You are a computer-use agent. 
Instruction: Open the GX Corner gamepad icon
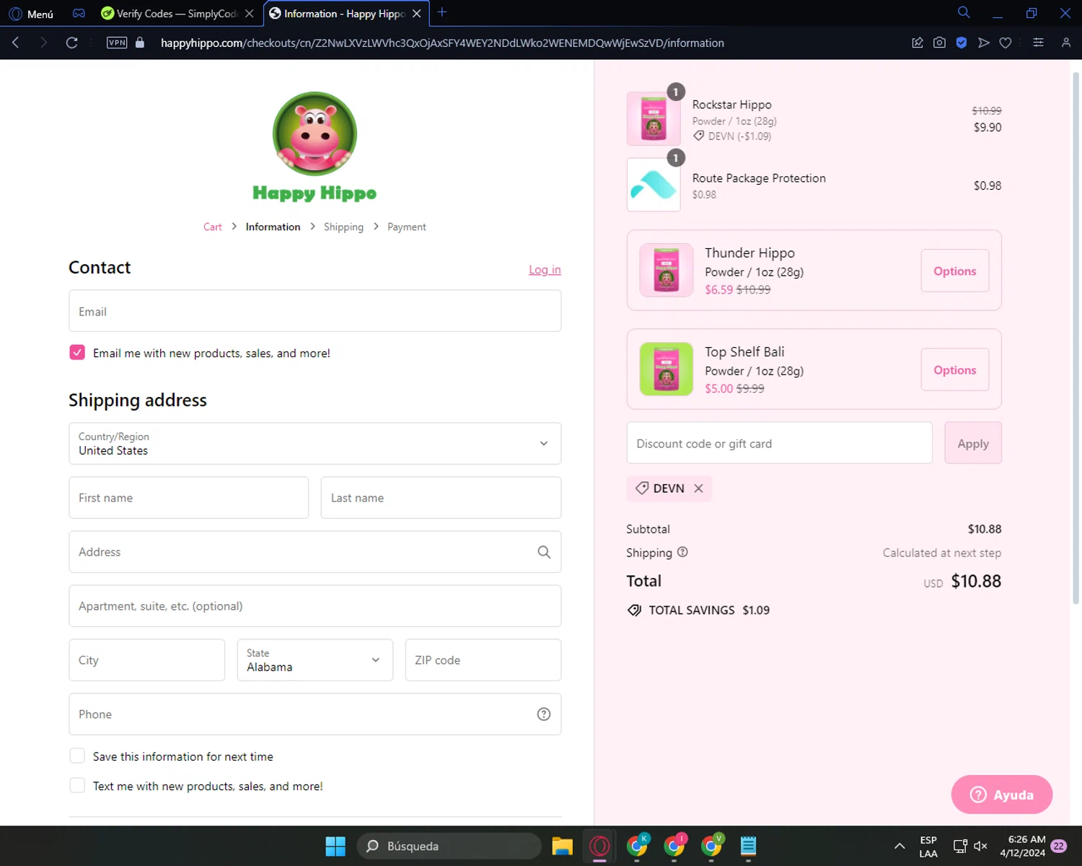(x=79, y=14)
